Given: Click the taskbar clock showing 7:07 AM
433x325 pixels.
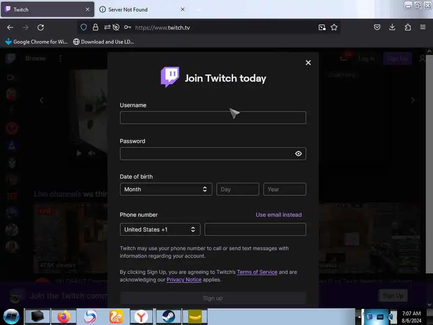Looking at the screenshot, I should pyautogui.click(x=411, y=317).
